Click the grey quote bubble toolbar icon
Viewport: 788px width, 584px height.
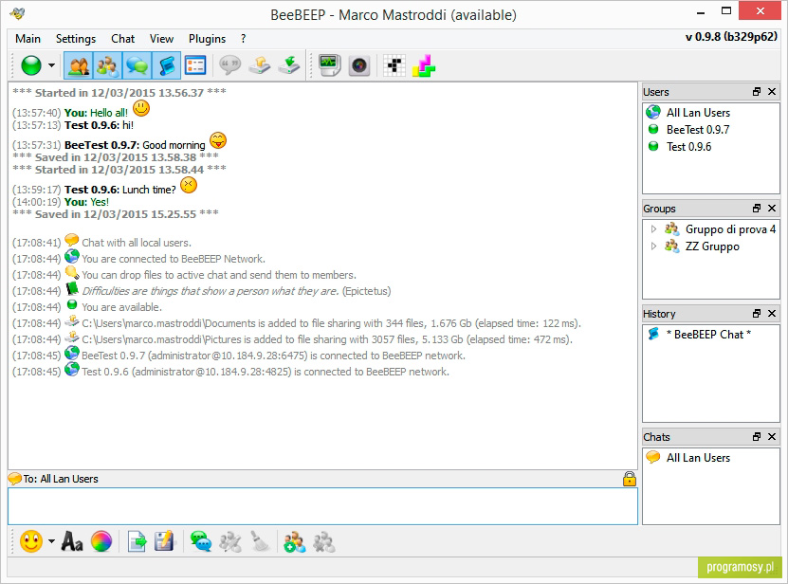(230, 65)
